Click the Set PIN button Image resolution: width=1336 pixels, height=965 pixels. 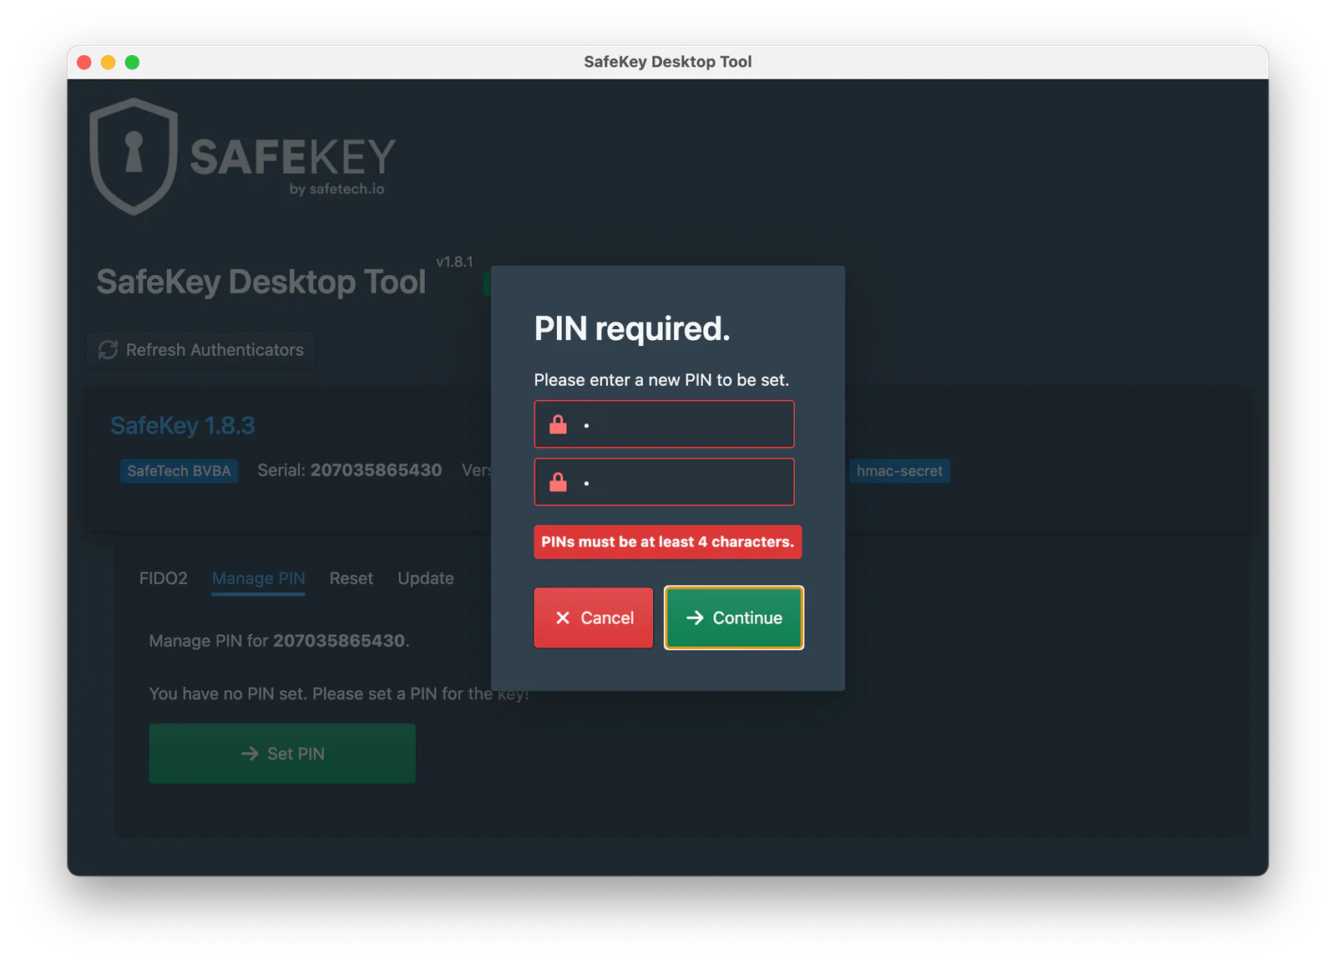click(x=282, y=754)
